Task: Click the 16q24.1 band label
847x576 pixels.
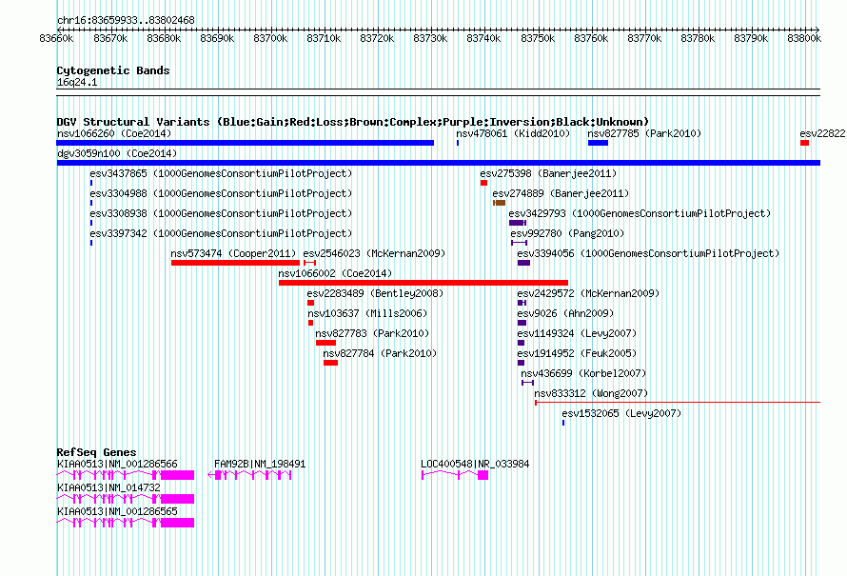Action: click(77, 82)
